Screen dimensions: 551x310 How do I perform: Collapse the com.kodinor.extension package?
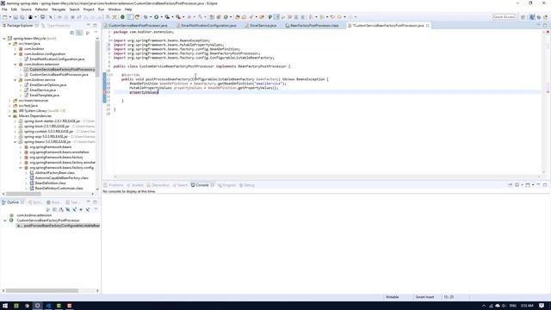point(15,65)
